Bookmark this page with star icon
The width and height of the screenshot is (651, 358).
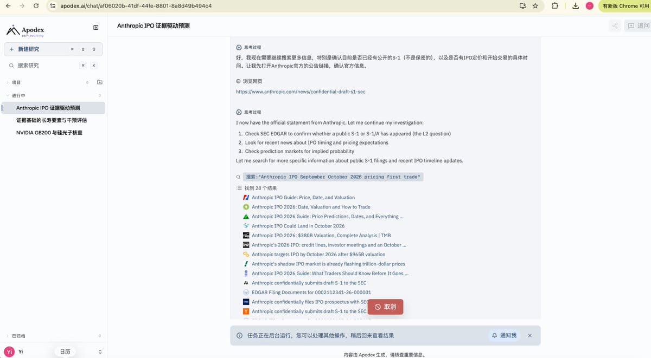click(x=535, y=5)
